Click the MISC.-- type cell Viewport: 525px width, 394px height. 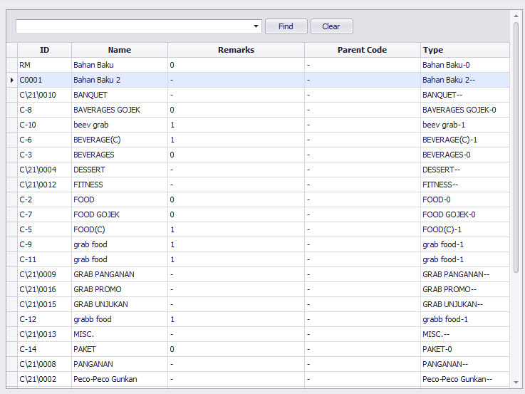tap(465, 334)
